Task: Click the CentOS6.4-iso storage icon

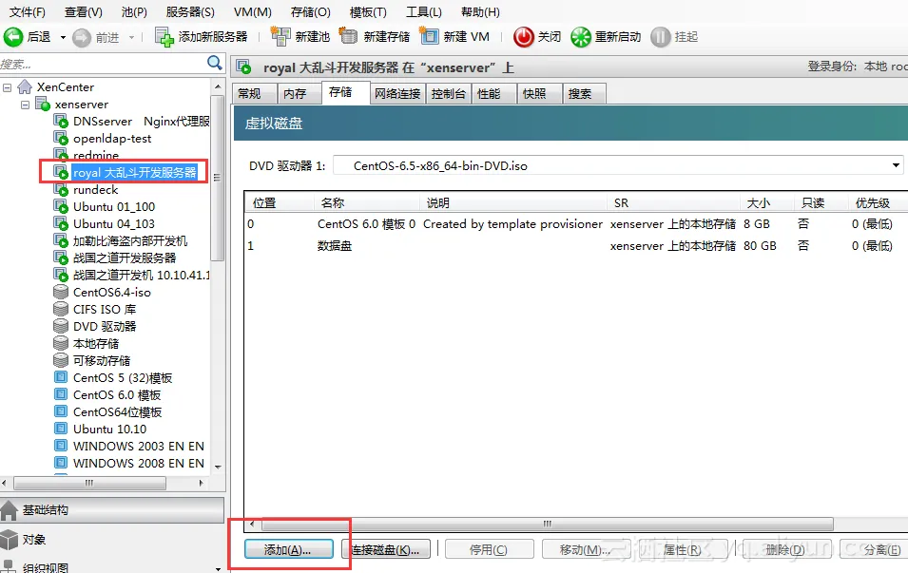Action: [61, 292]
